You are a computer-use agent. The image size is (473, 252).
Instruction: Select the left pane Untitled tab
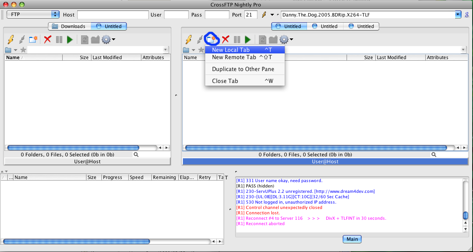click(x=109, y=26)
